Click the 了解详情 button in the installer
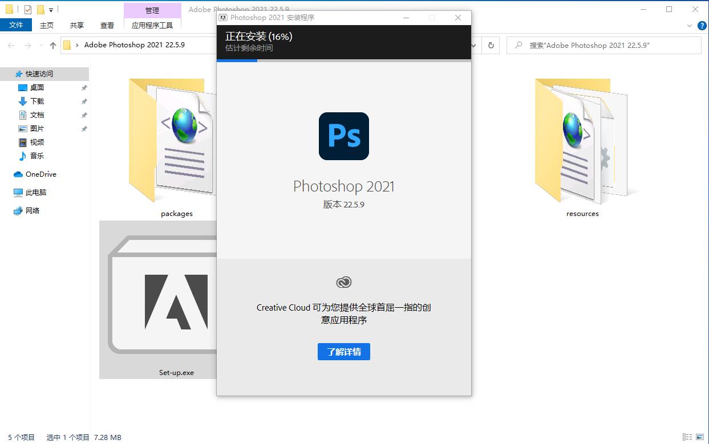Image resolution: width=709 pixels, height=444 pixels. [343, 352]
